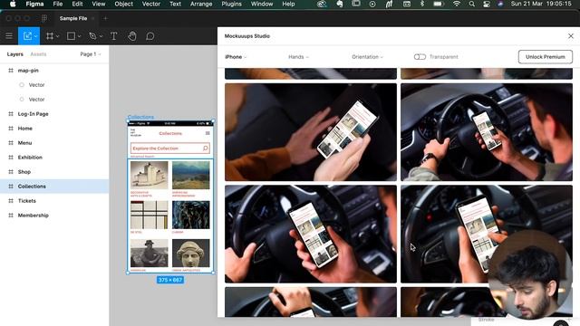This screenshot has height=326, width=580.
Task: Switch to the Assets tab
Action: coord(38,54)
